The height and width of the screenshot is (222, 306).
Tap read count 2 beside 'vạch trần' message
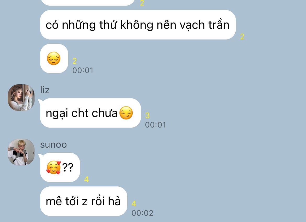(x=242, y=37)
